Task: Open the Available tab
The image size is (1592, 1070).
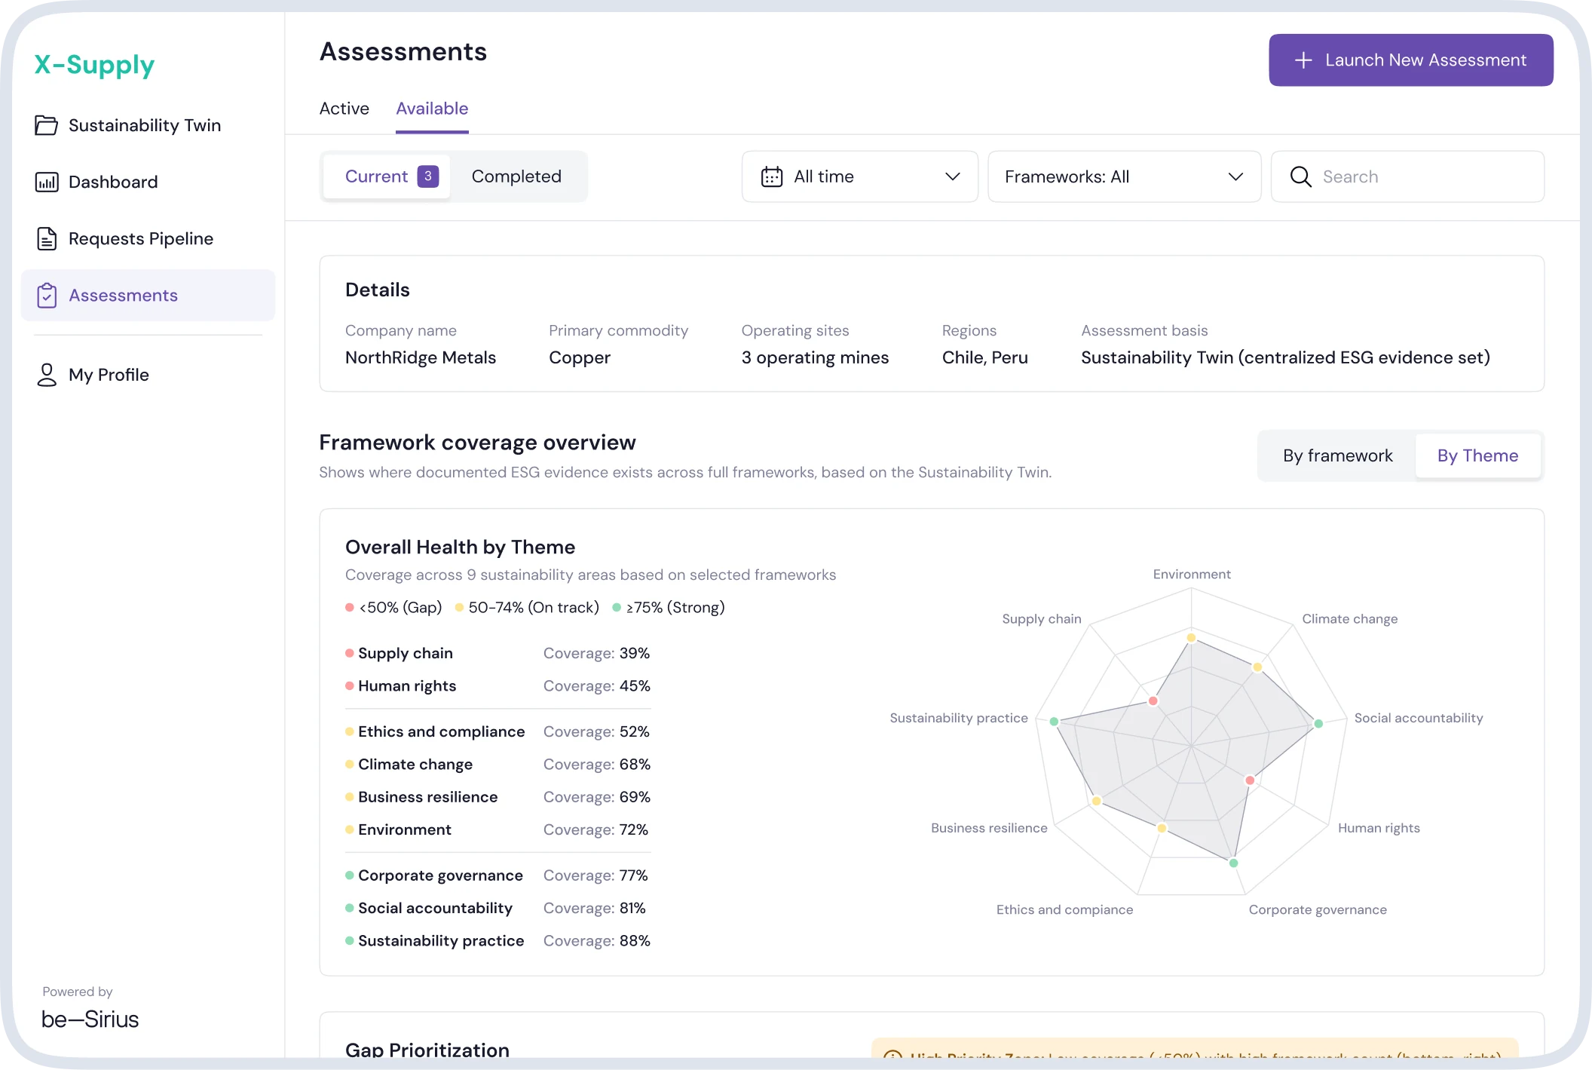Action: click(432, 109)
